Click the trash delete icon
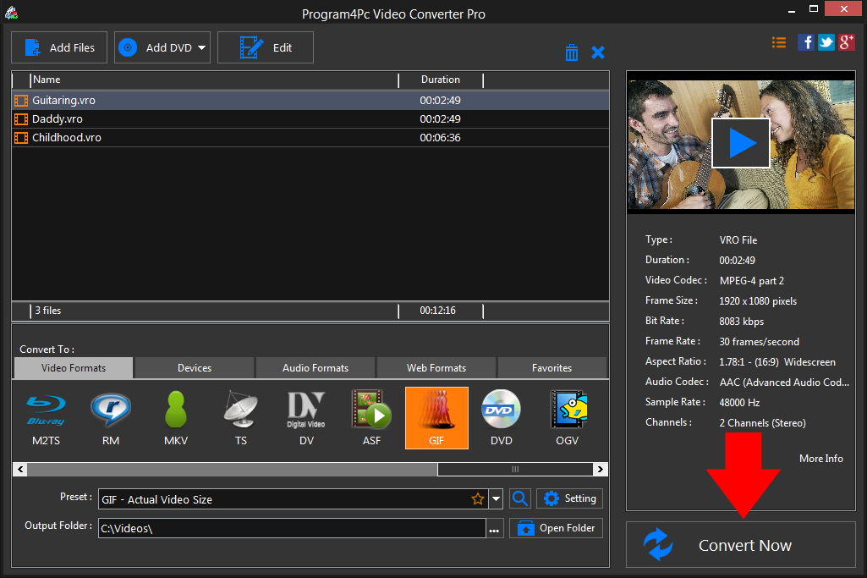The width and height of the screenshot is (867, 578). [572, 52]
